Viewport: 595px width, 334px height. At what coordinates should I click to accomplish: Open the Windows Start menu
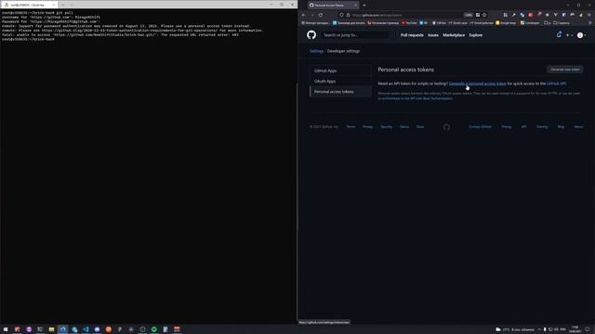[x=6, y=329]
